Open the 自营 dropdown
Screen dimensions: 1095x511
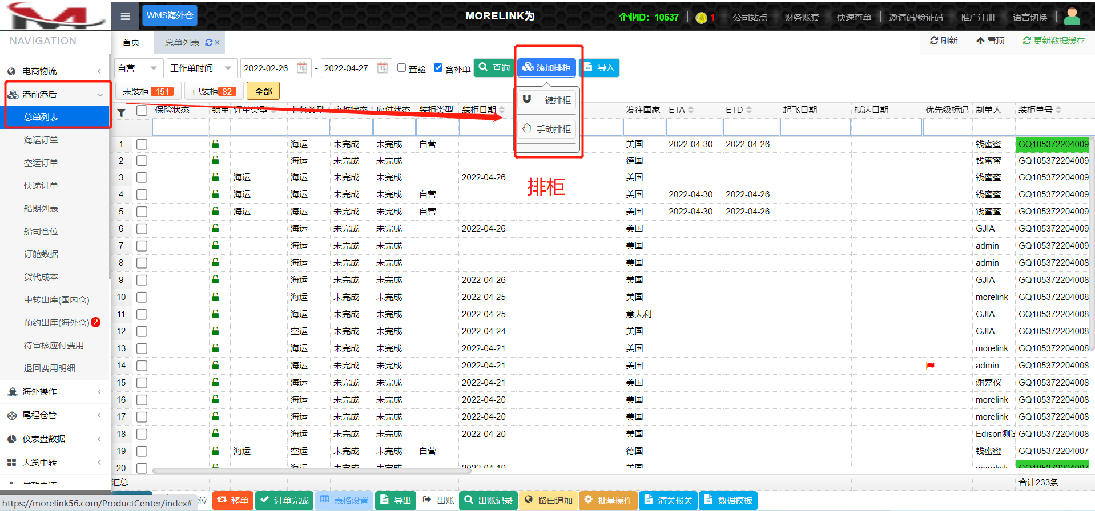[x=138, y=68]
